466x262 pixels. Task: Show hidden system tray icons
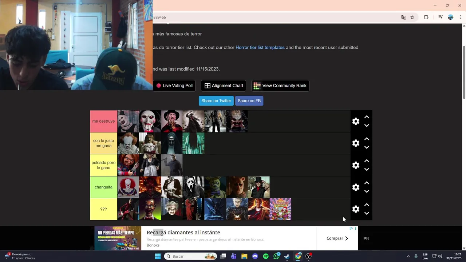(408, 256)
